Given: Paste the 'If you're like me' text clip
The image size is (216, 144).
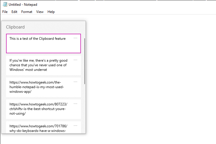Looking at the screenshot, I should coord(43,65).
